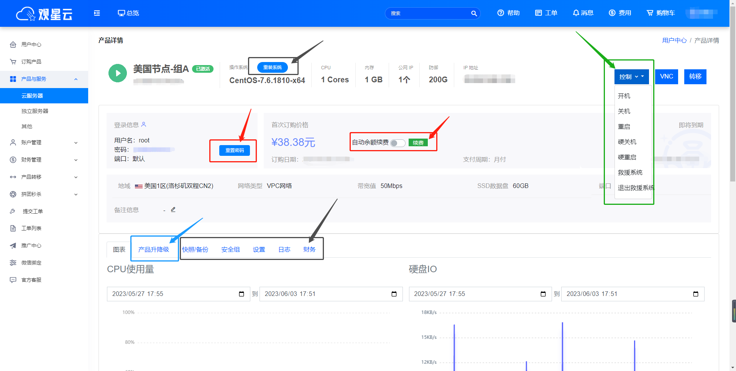
Task: Click the green play status icon
Action: [118, 73]
